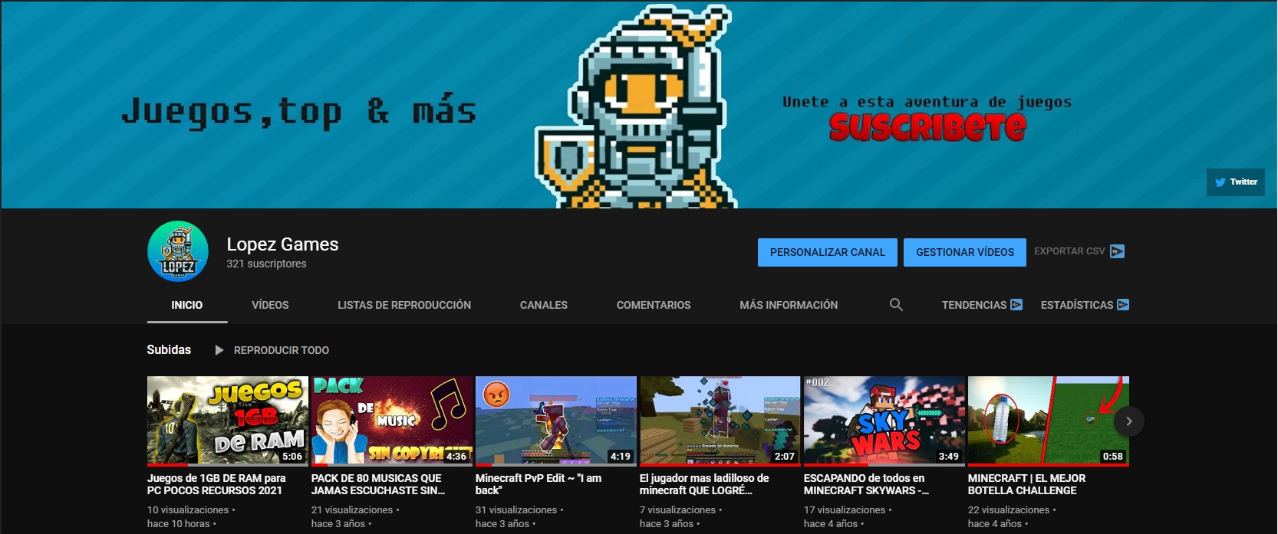View the COMENTARIOS tab
The width and height of the screenshot is (1278, 534).
pos(654,305)
